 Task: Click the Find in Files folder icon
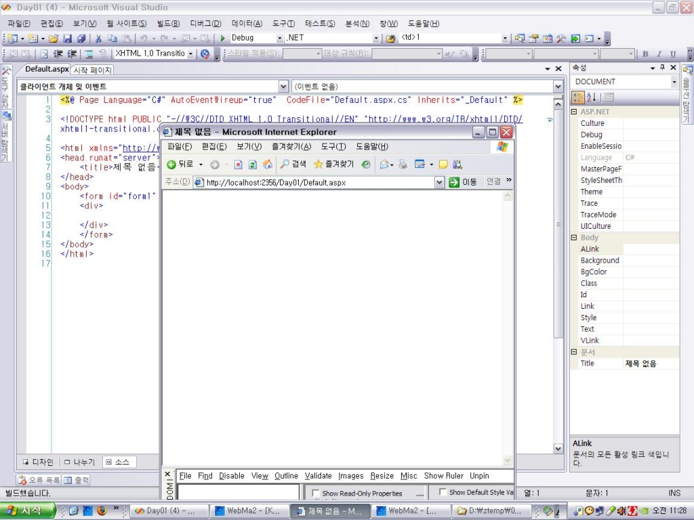(390, 39)
